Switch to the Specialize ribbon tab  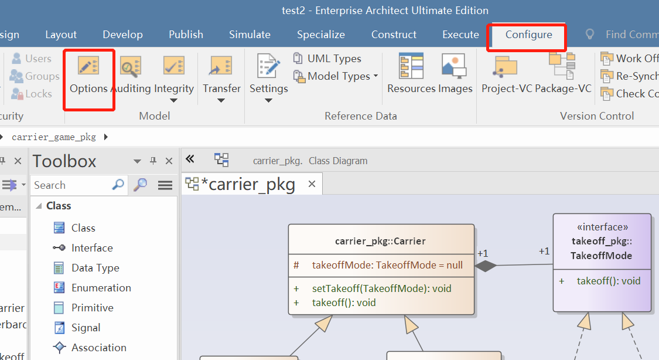click(x=320, y=35)
